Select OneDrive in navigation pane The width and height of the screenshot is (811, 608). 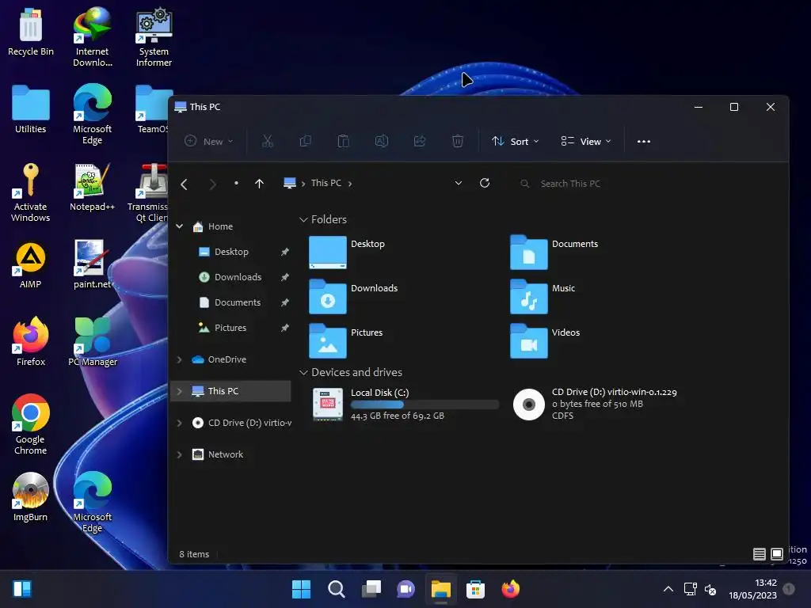click(x=219, y=359)
